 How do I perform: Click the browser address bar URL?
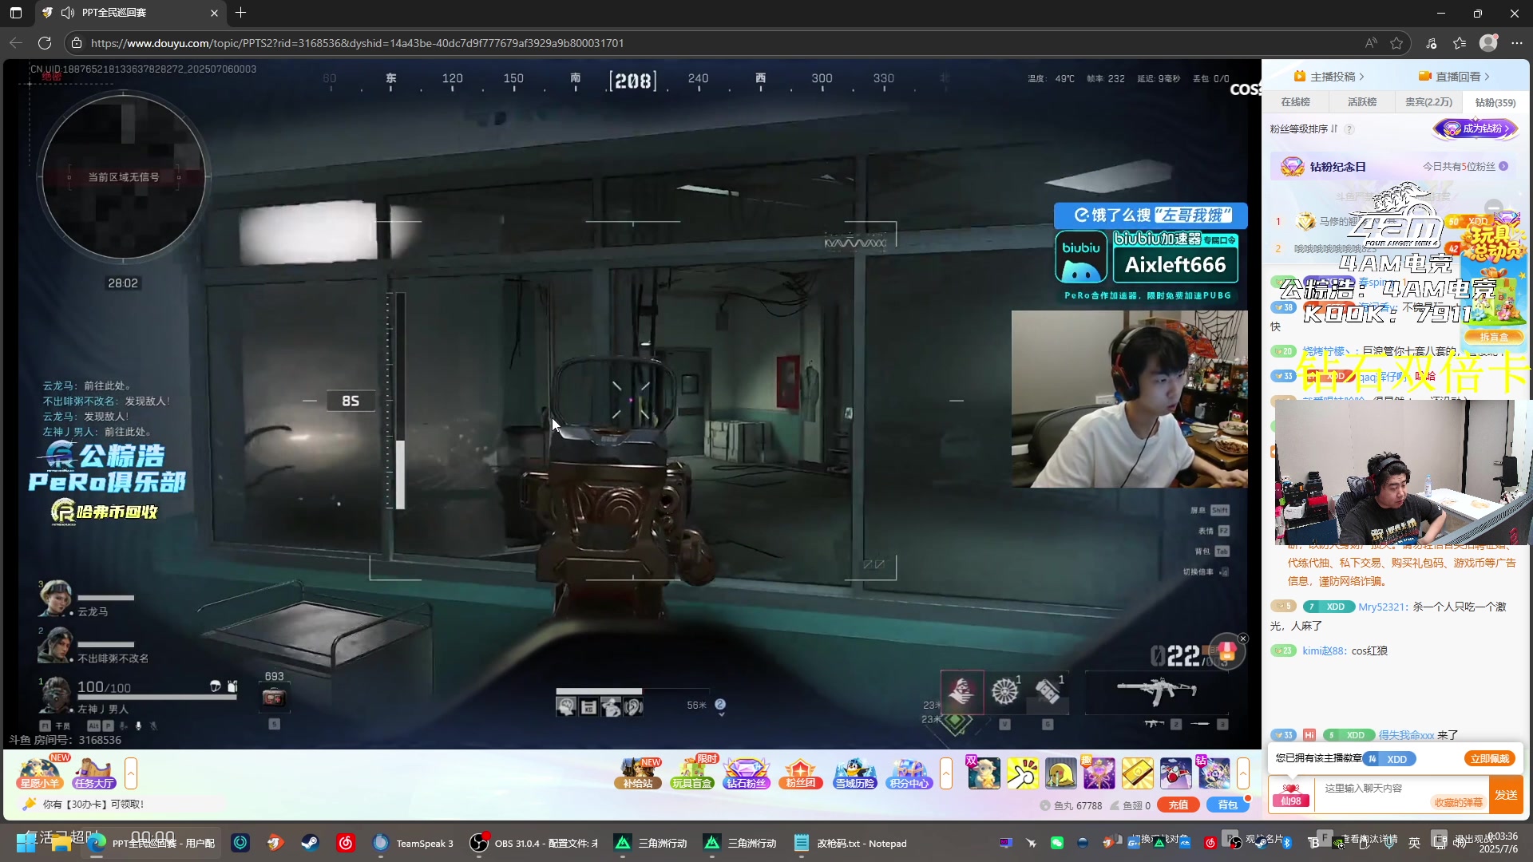[357, 43]
